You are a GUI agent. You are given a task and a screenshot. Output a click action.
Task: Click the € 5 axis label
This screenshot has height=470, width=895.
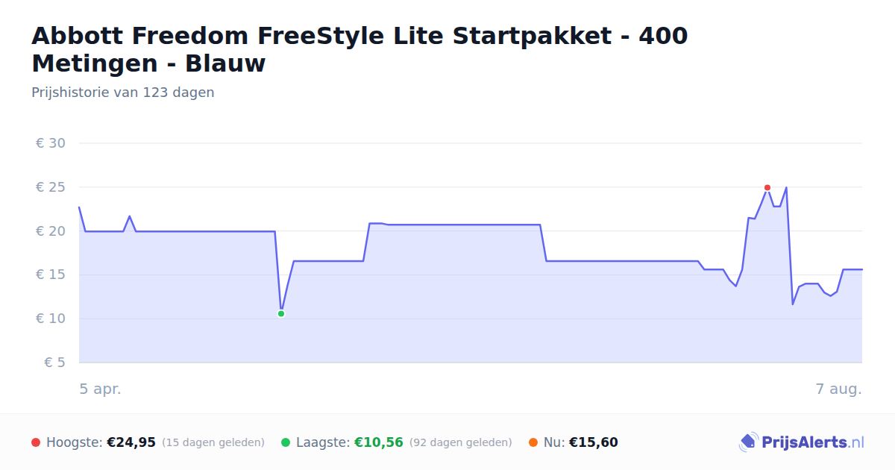click(55, 363)
